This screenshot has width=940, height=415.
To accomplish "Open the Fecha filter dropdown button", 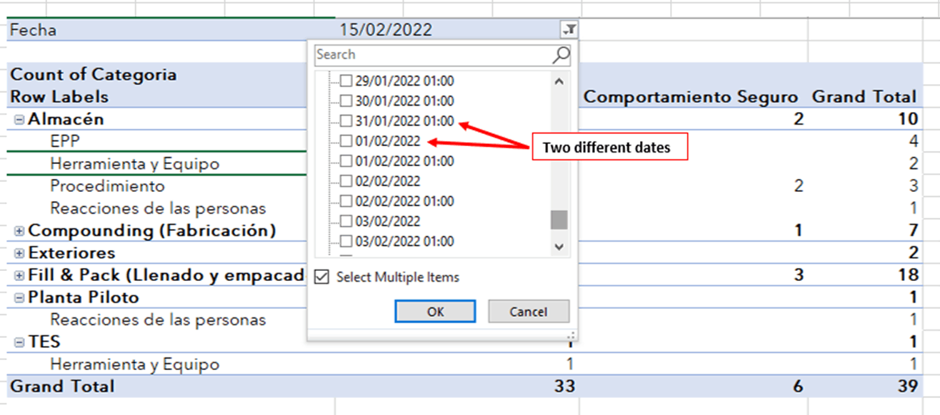I will pos(569,29).
